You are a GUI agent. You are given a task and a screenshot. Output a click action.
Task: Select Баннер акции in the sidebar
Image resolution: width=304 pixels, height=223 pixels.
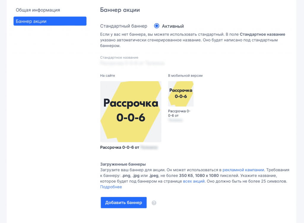pos(50,21)
